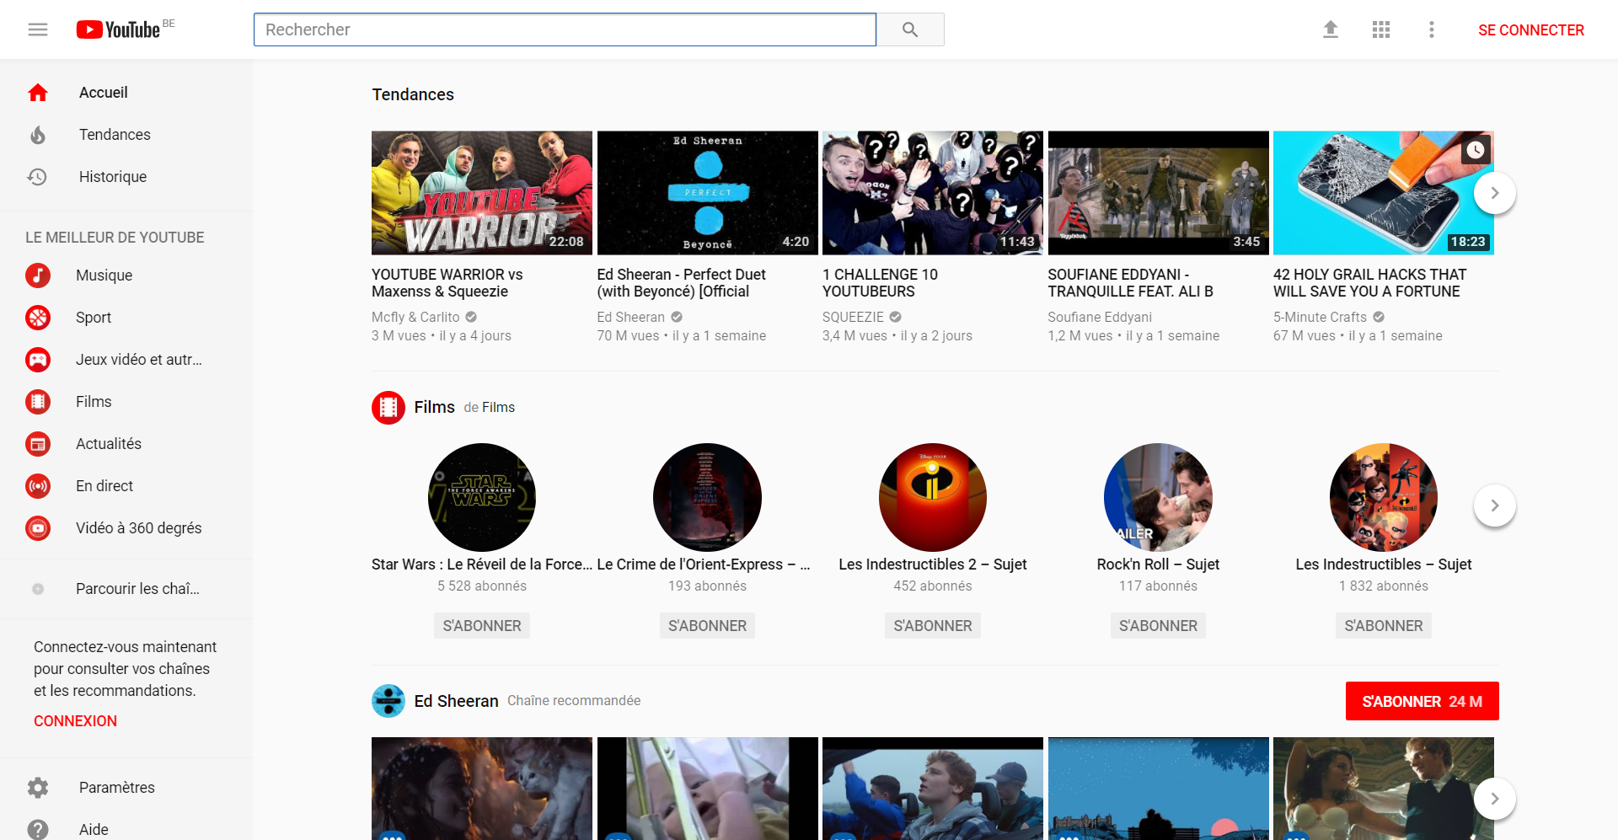Subscribe to Les Indestructibles – Sujet
The height and width of the screenshot is (840, 1618).
tap(1384, 626)
